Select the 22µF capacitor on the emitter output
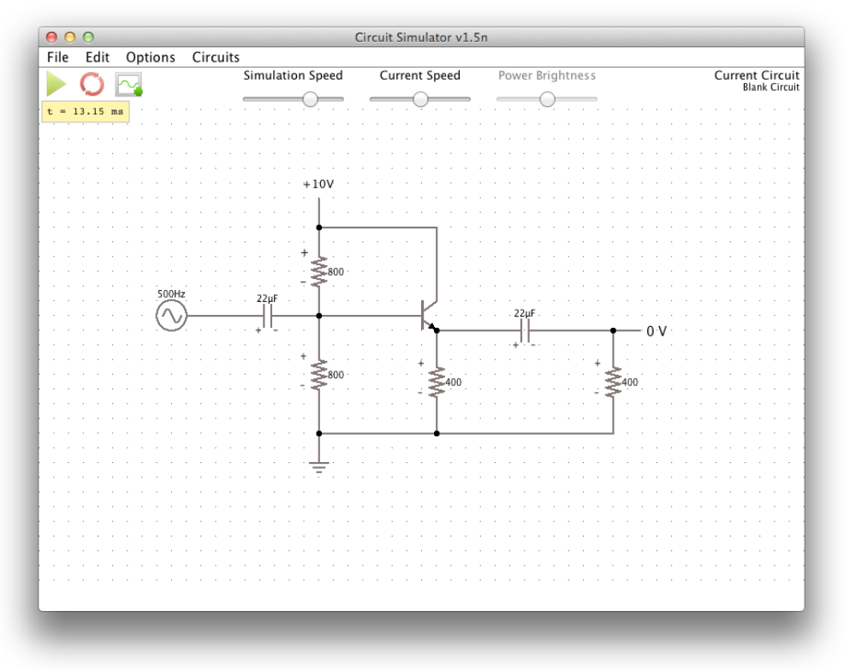Screen dimensions: 850x670 click(524, 330)
